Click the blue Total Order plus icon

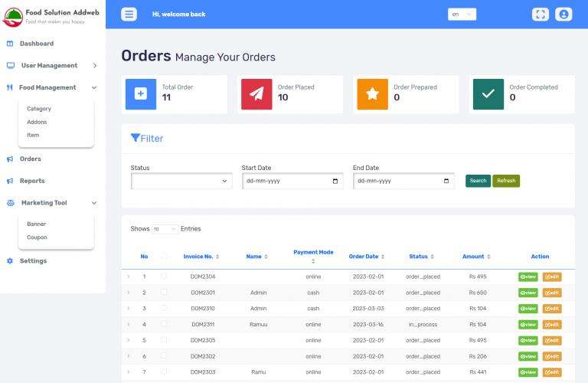(x=140, y=94)
